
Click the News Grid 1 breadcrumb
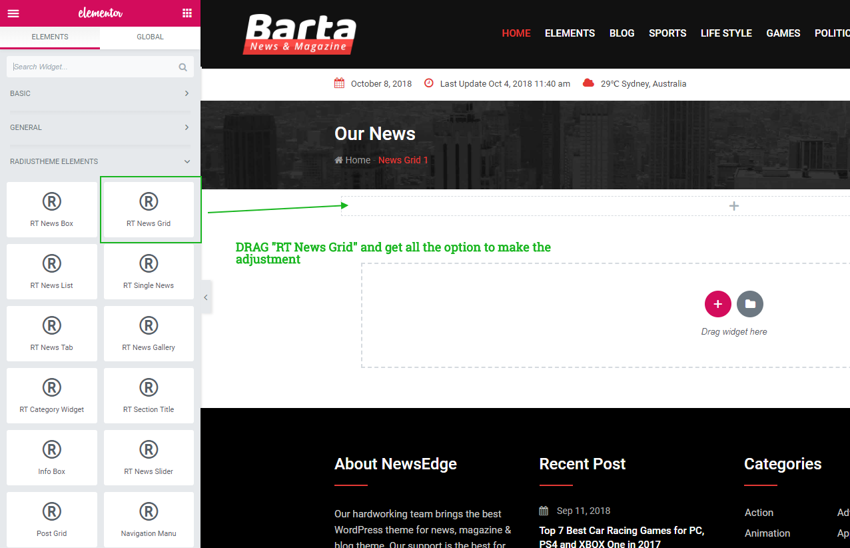[403, 160]
